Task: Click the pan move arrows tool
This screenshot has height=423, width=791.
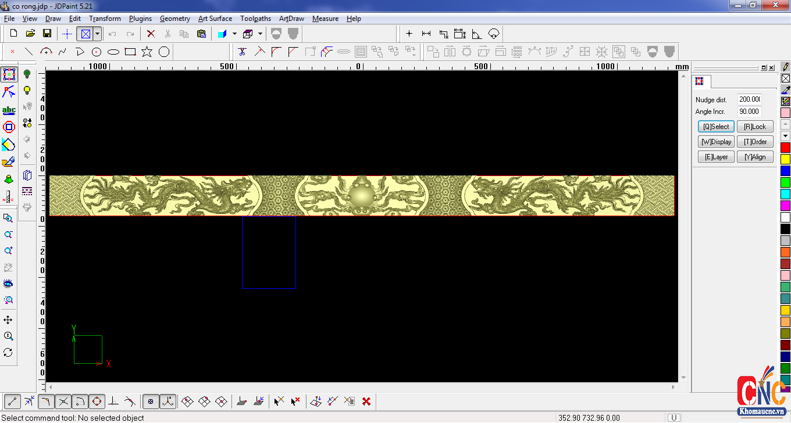Action: (x=8, y=320)
